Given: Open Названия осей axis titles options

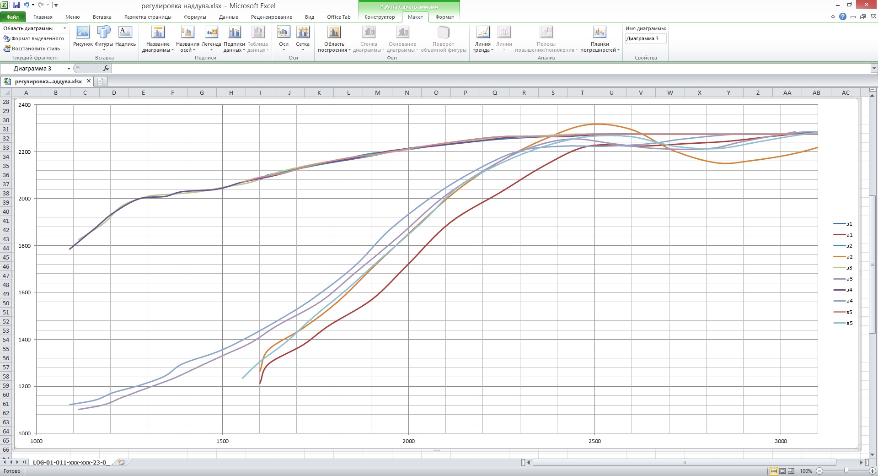Looking at the screenshot, I should click(x=187, y=38).
